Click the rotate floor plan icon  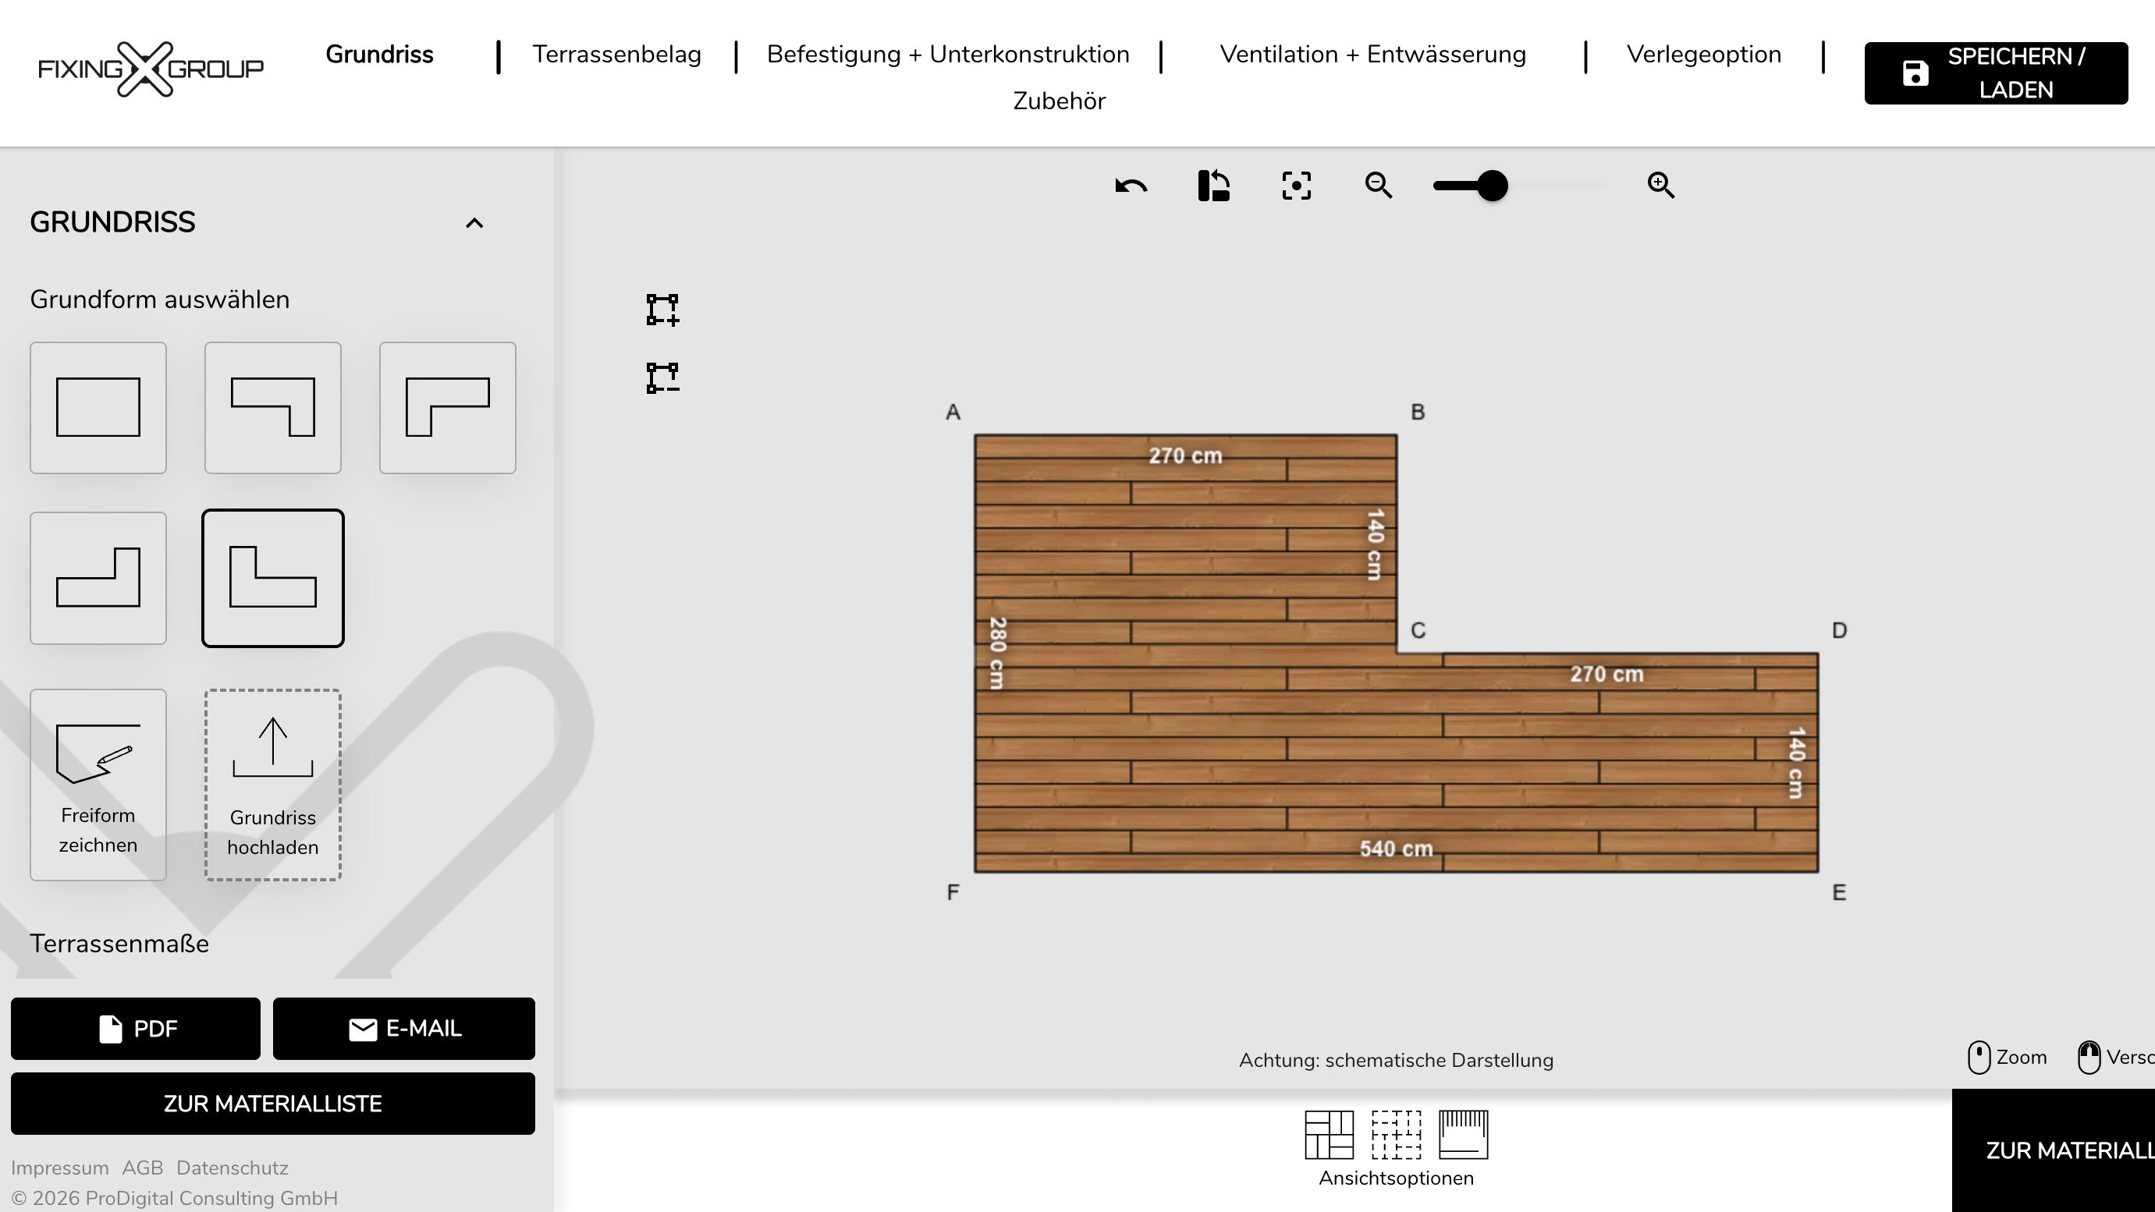1213,185
